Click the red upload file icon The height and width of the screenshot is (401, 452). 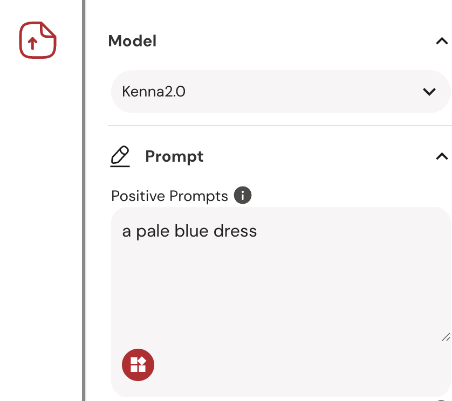(x=38, y=40)
